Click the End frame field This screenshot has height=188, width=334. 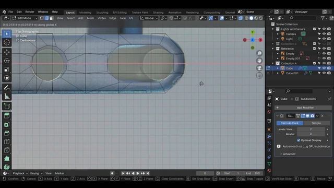[253, 173]
